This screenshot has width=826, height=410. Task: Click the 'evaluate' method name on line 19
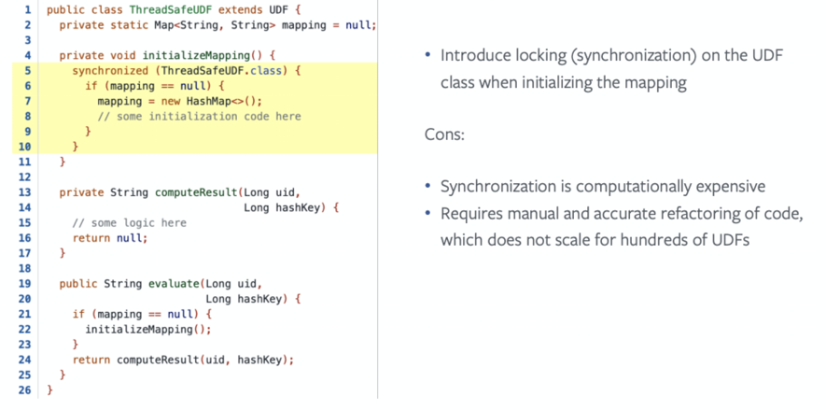click(x=174, y=284)
